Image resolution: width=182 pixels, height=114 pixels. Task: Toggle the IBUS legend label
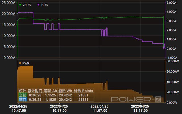tap(44, 5)
